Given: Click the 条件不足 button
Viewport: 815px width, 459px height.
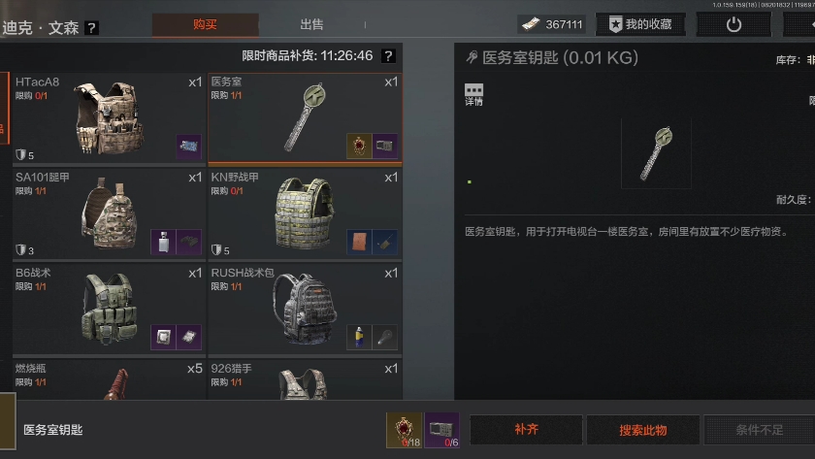Looking at the screenshot, I should click(760, 430).
